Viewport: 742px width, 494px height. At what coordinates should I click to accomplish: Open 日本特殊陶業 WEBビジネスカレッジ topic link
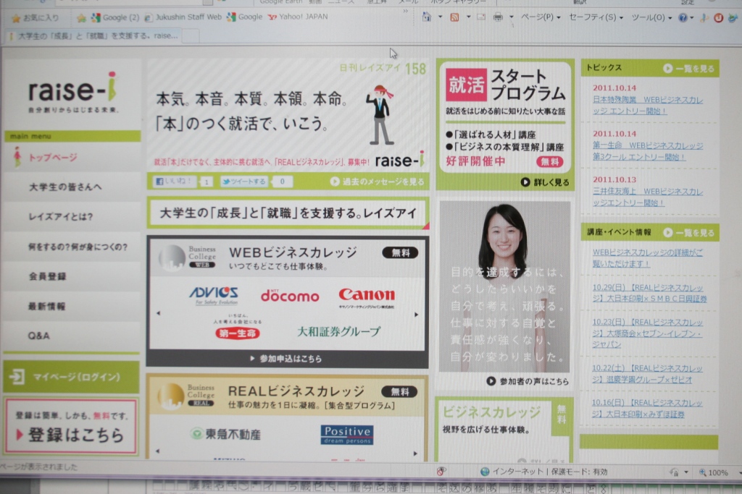(648, 106)
